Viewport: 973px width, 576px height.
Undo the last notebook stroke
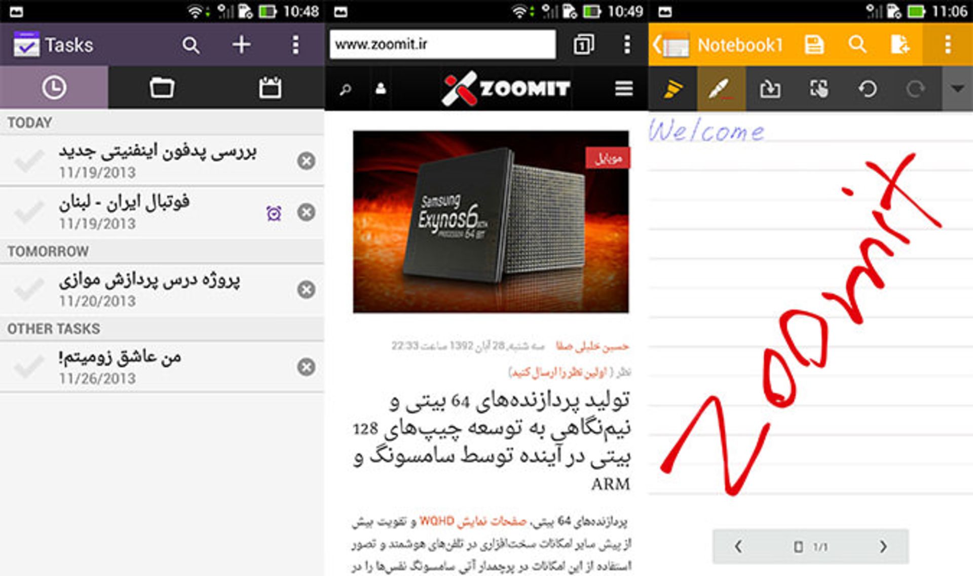point(867,89)
